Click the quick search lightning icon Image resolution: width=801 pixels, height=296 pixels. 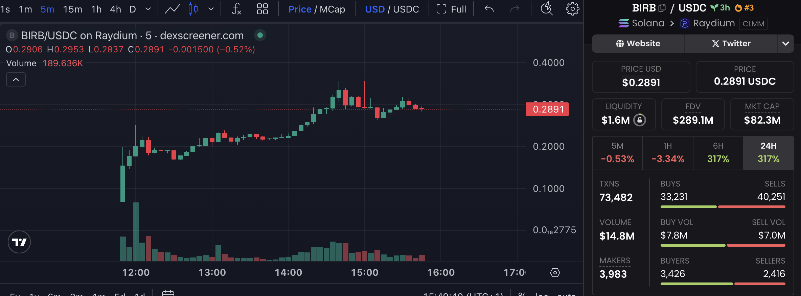click(547, 9)
